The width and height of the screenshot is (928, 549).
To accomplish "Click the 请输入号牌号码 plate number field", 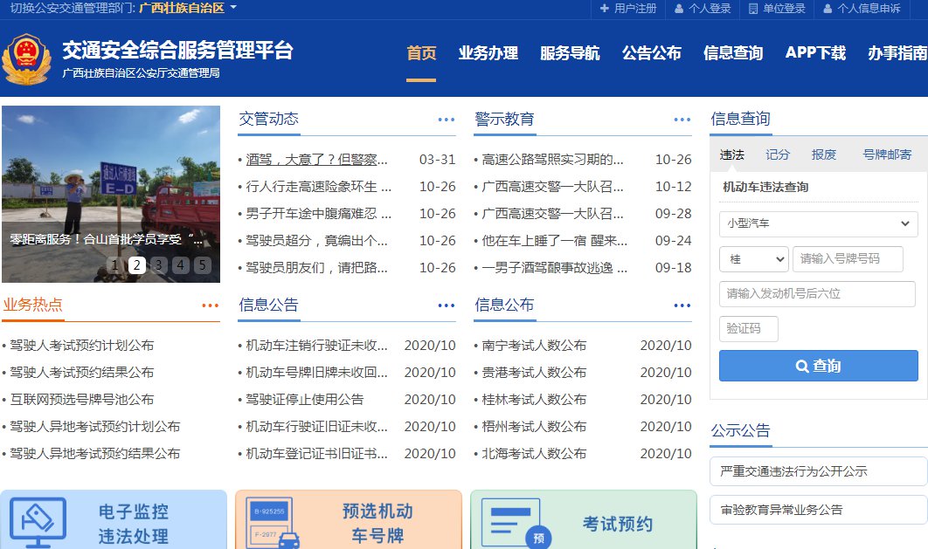I will 847,259.
